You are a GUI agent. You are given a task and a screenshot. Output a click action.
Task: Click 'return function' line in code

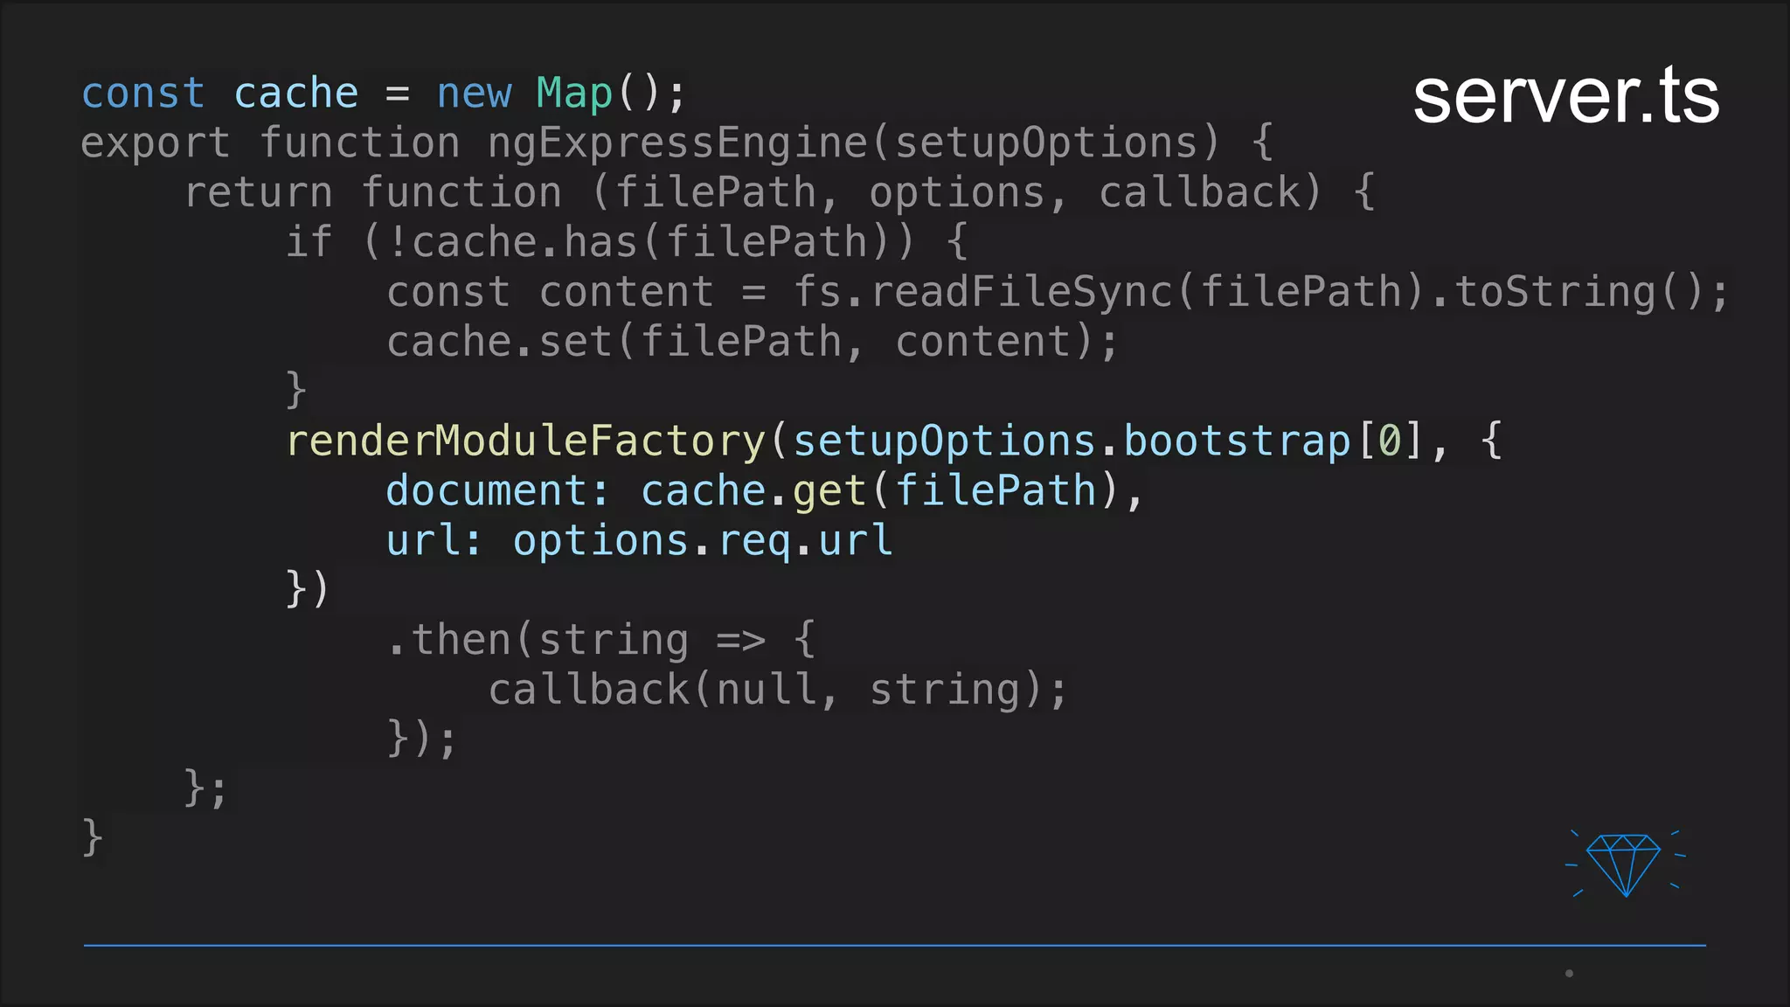[x=373, y=192]
